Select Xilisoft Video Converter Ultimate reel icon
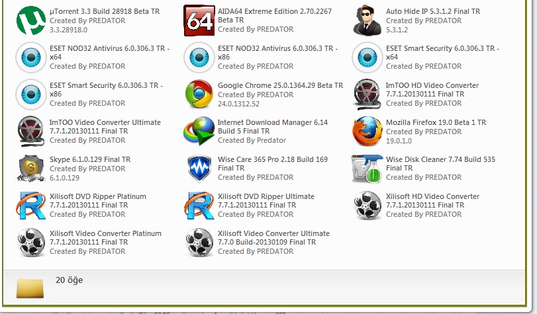This screenshot has width=537, height=314. pyautogui.click(x=199, y=242)
